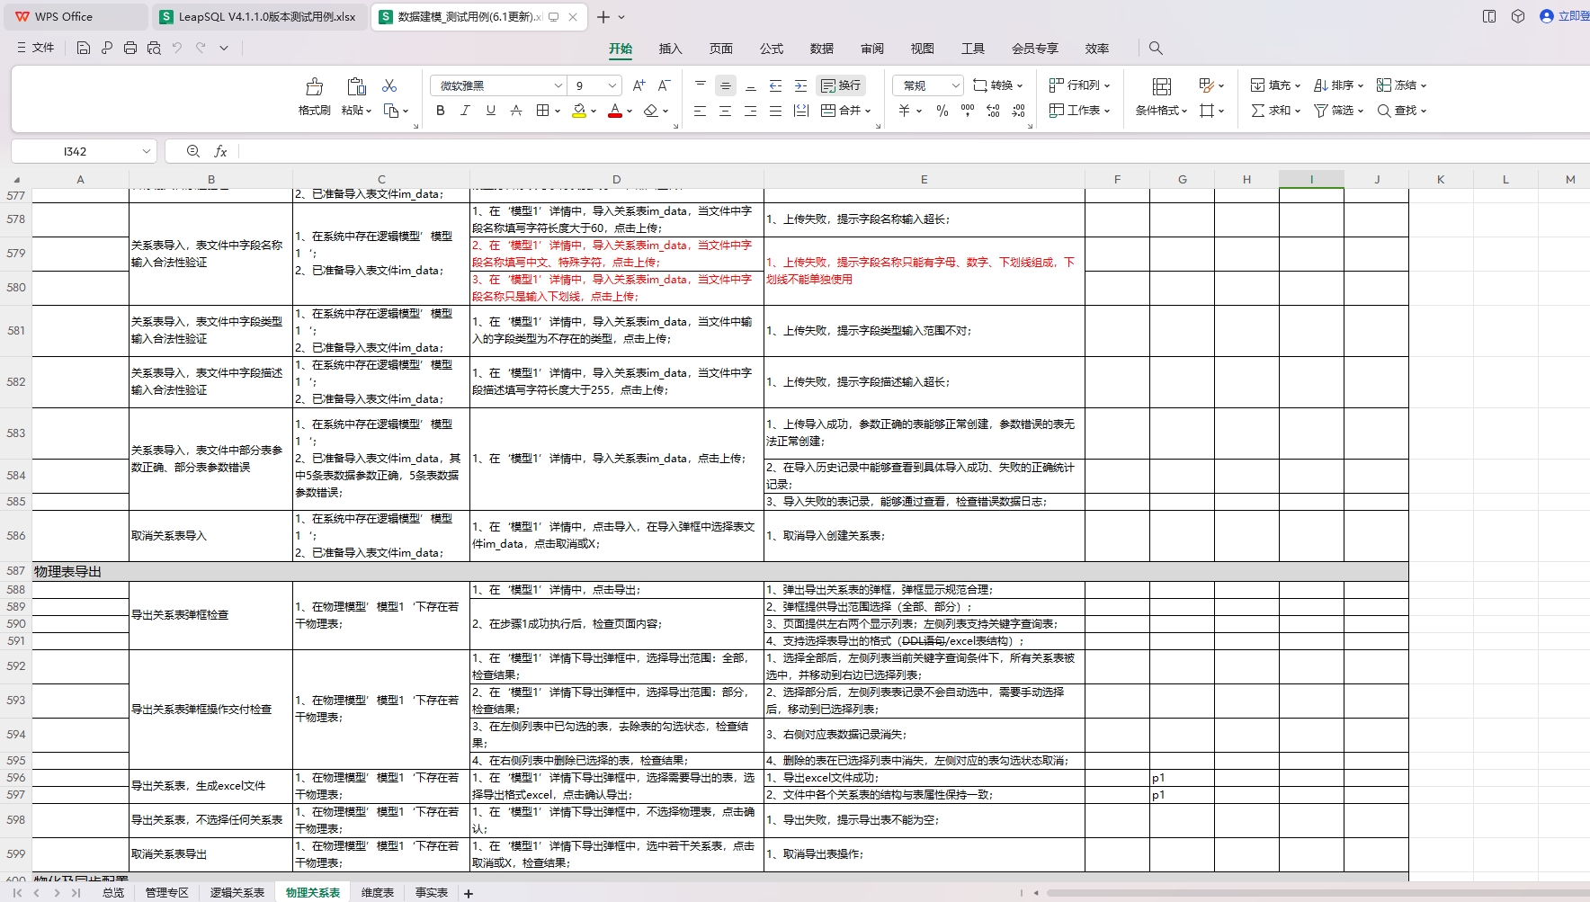Screen dimensions: 1590x902
Task: Apply the red font color
Action: (615, 111)
